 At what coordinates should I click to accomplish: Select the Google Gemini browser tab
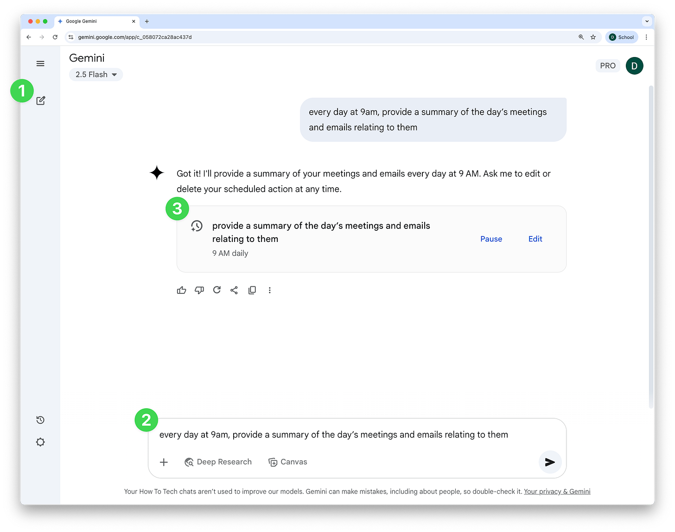[97, 21]
